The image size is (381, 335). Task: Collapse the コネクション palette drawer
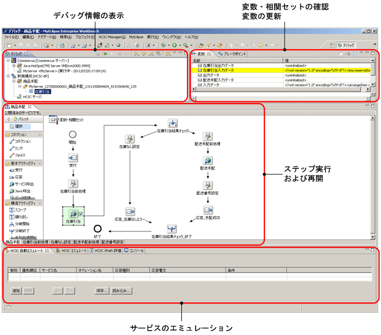tap(40, 135)
